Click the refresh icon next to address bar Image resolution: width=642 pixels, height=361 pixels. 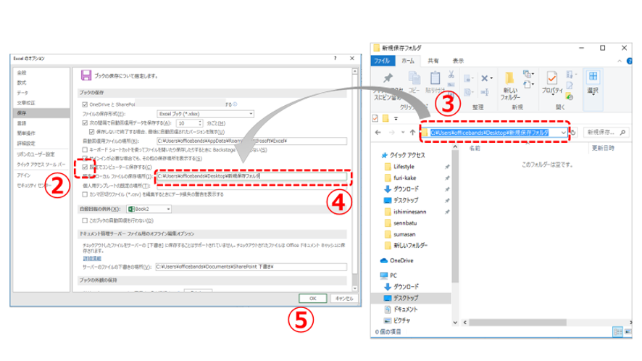[x=573, y=133]
